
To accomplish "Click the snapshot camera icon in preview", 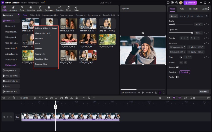I will tap(156, 93).
